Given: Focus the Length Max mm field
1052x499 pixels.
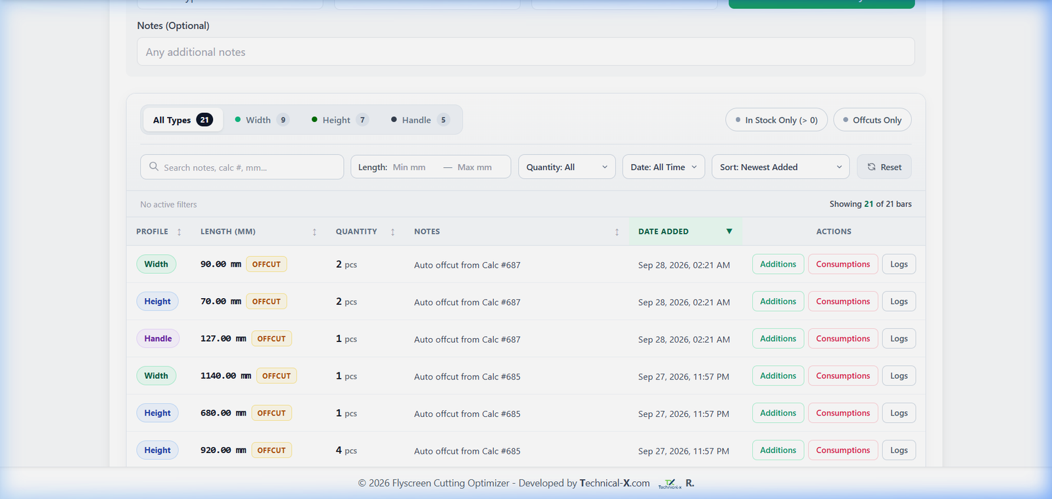Looking at the screenshot, I should [480, 167].
